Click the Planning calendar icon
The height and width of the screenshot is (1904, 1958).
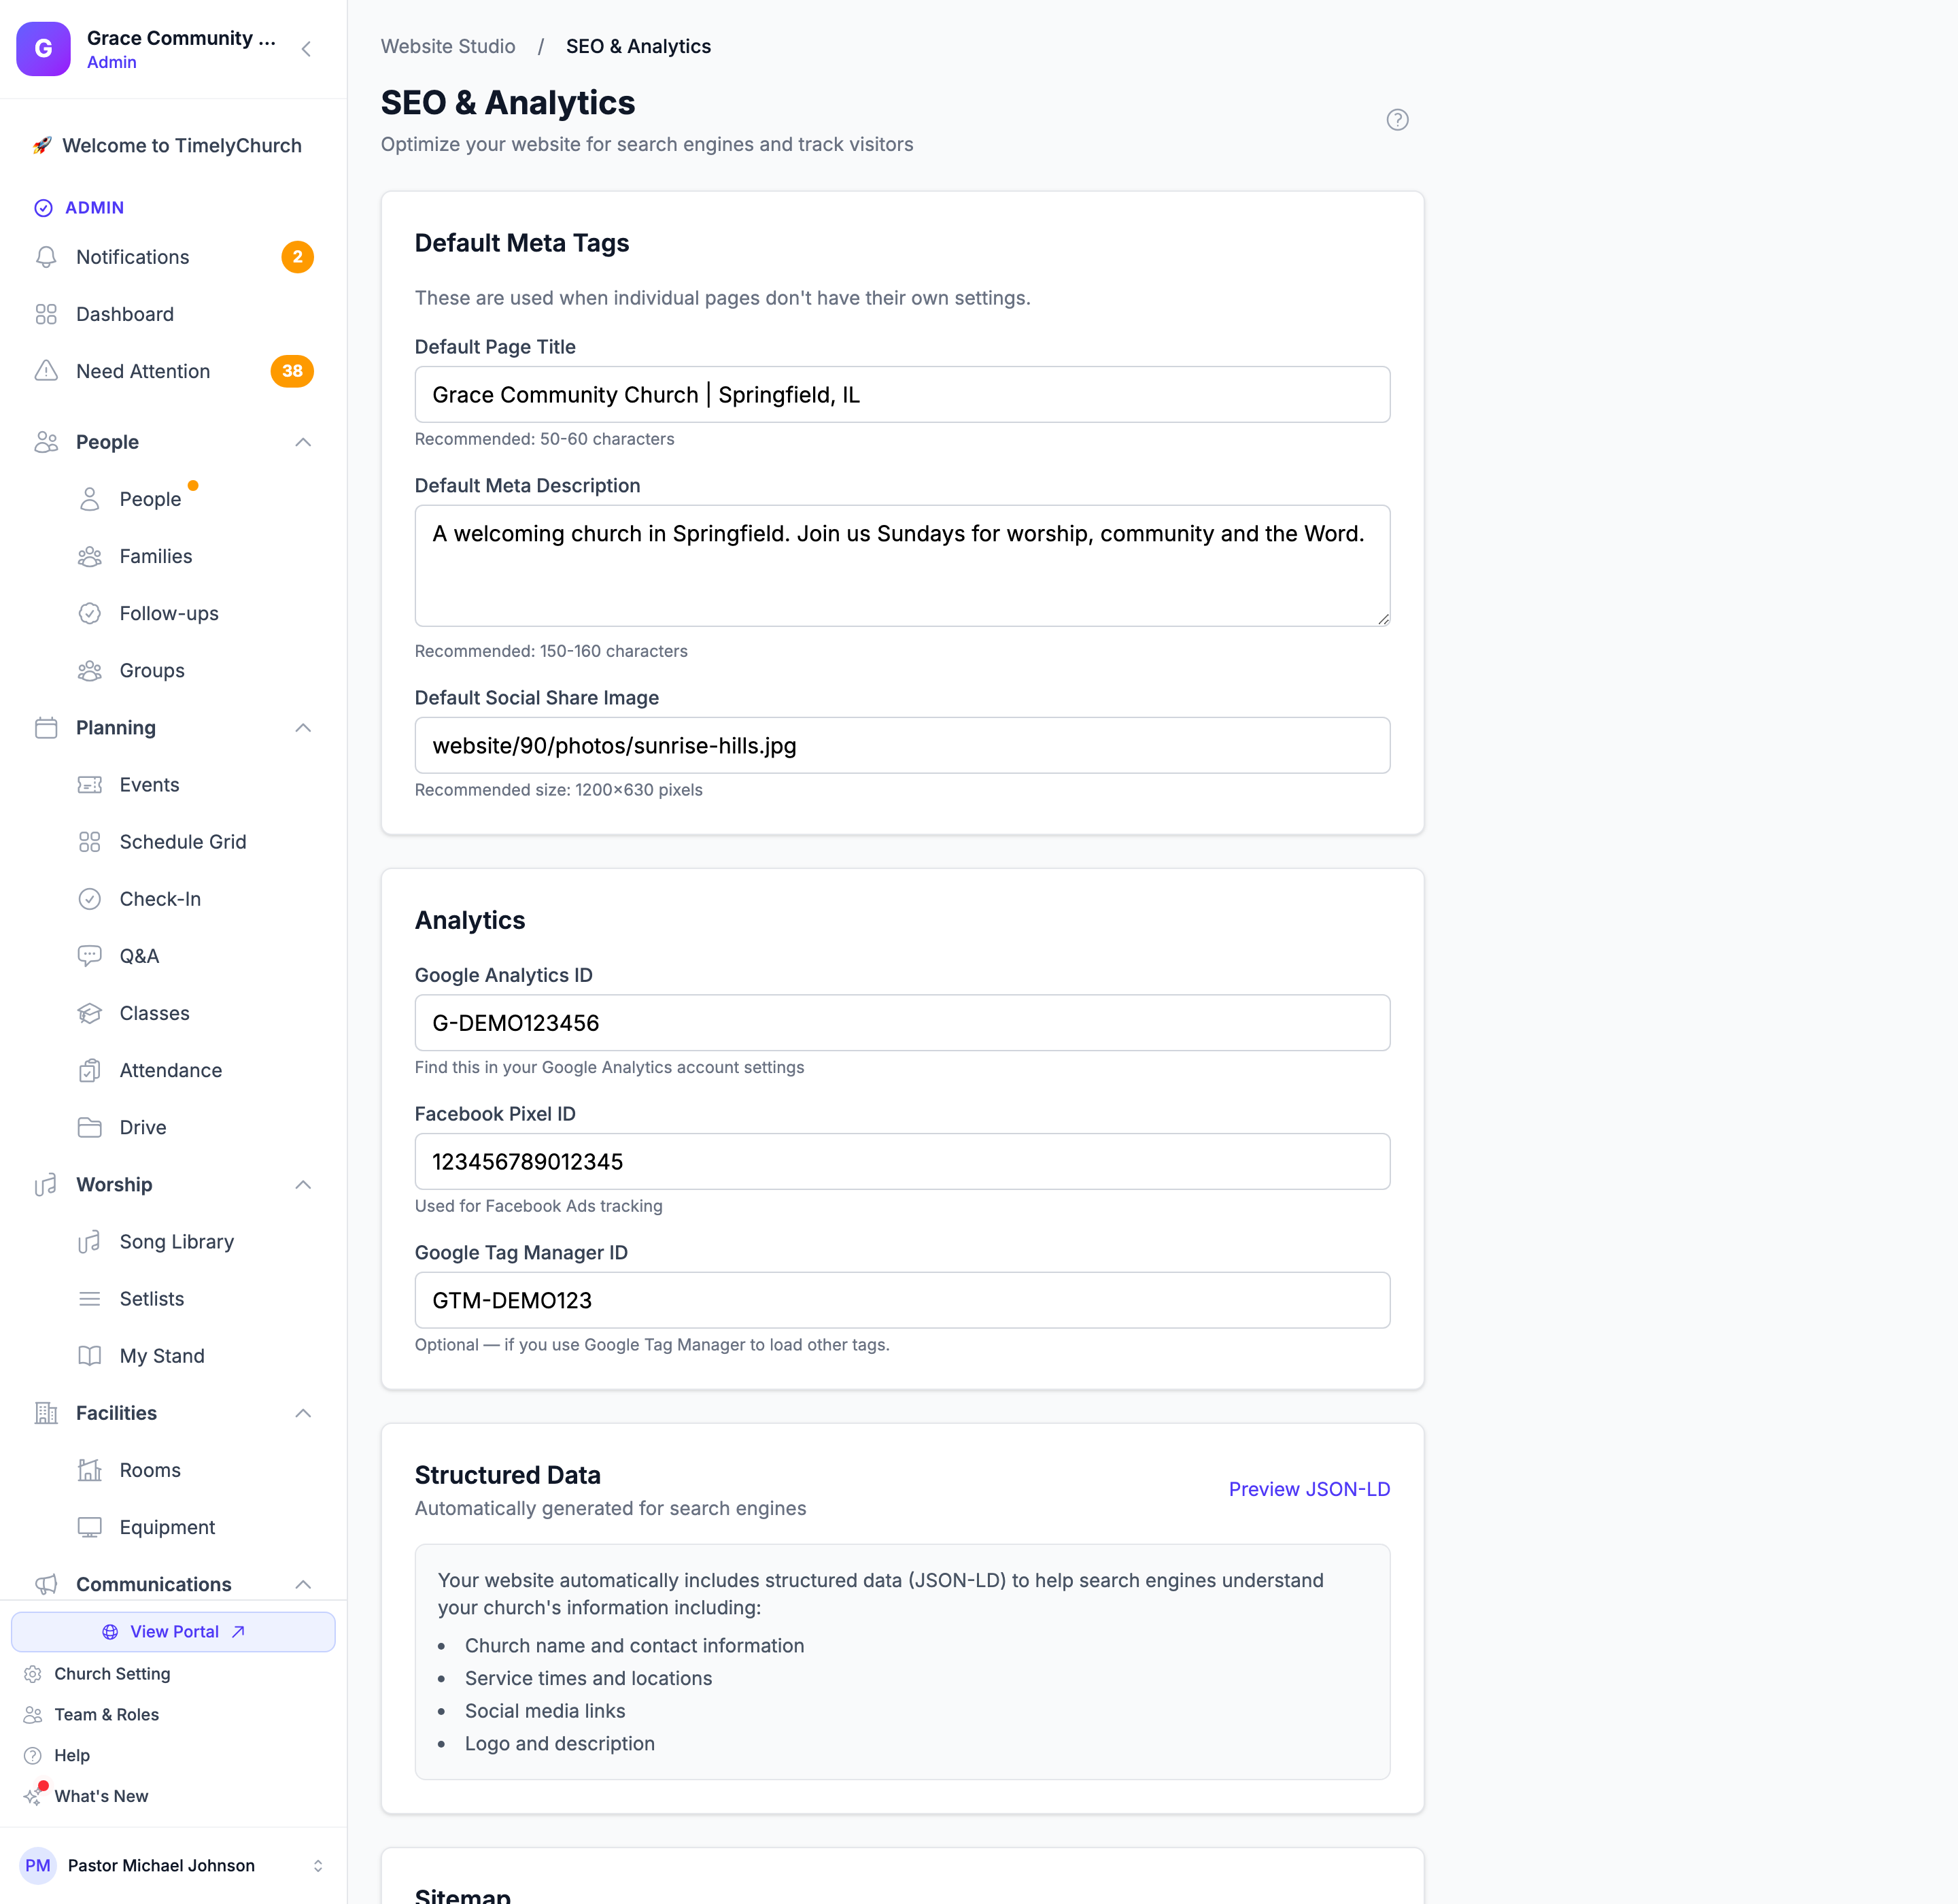(x=46, y=728)
